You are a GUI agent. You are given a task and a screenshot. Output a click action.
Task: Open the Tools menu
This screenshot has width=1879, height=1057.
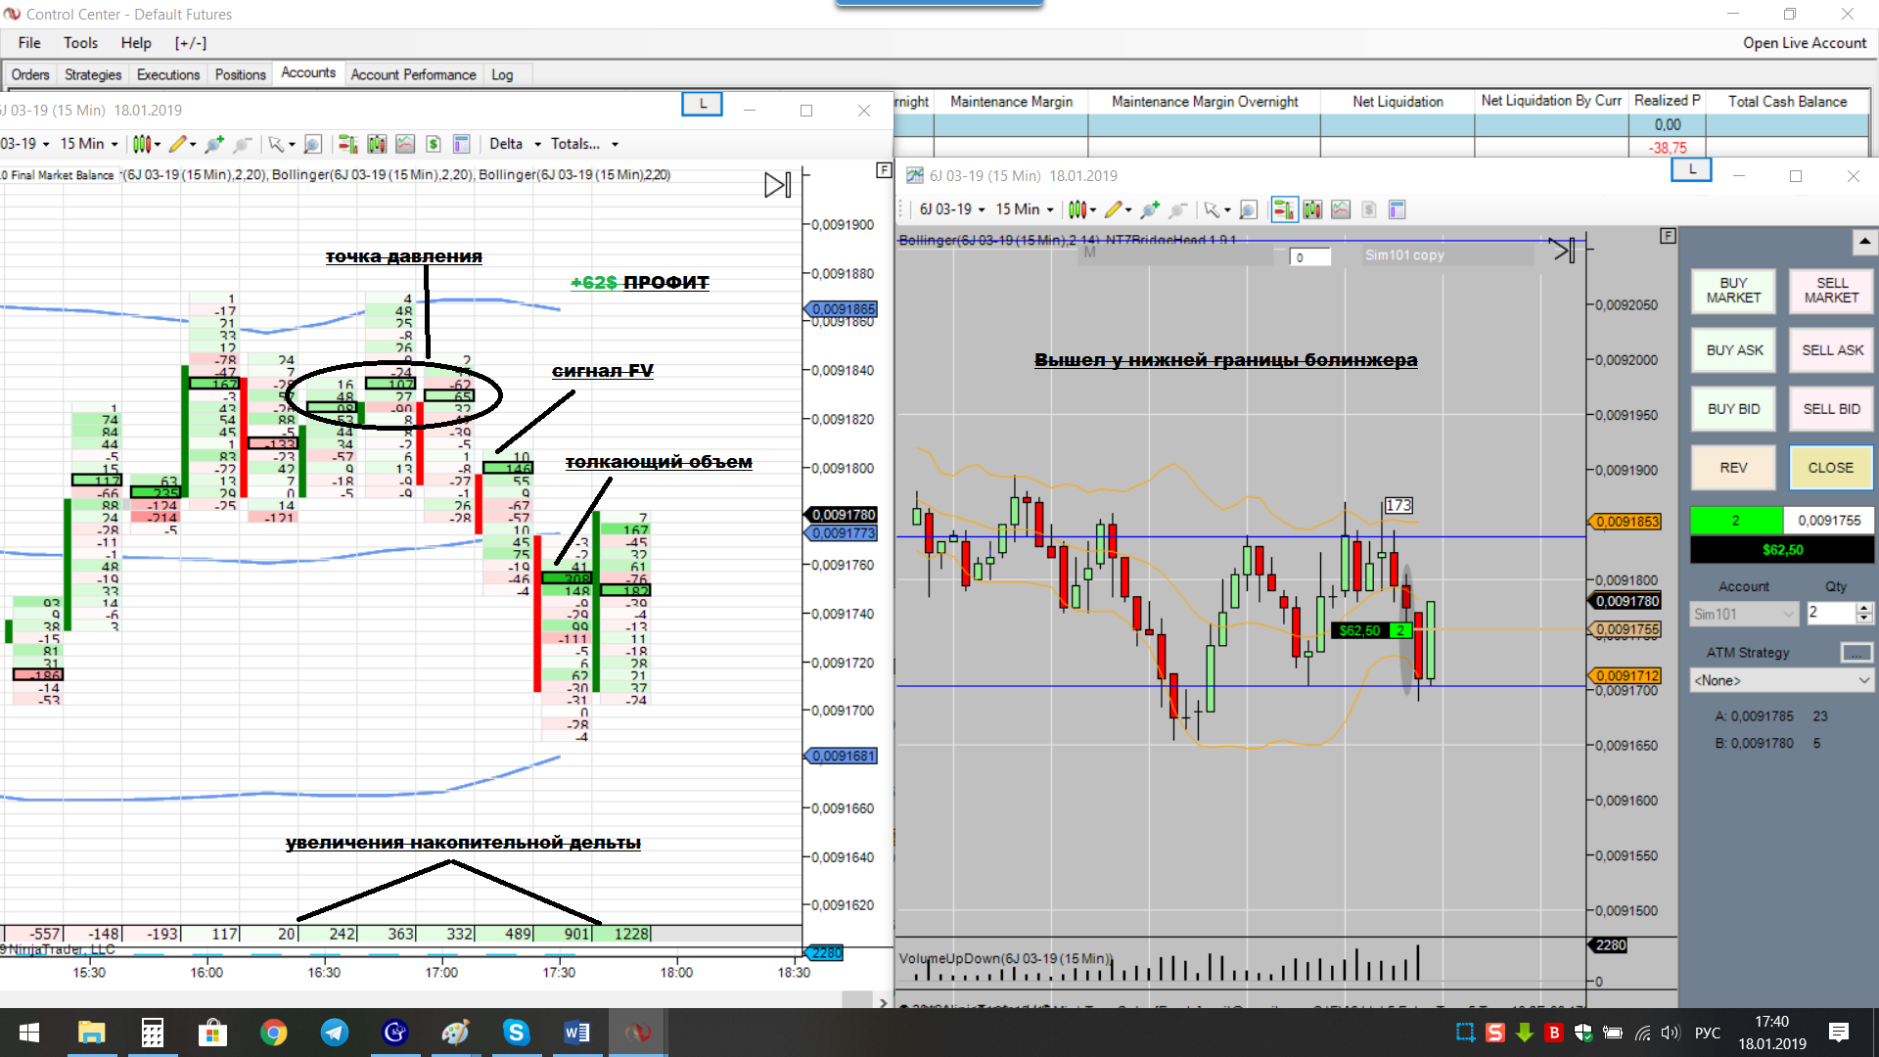tap(80, 43)
